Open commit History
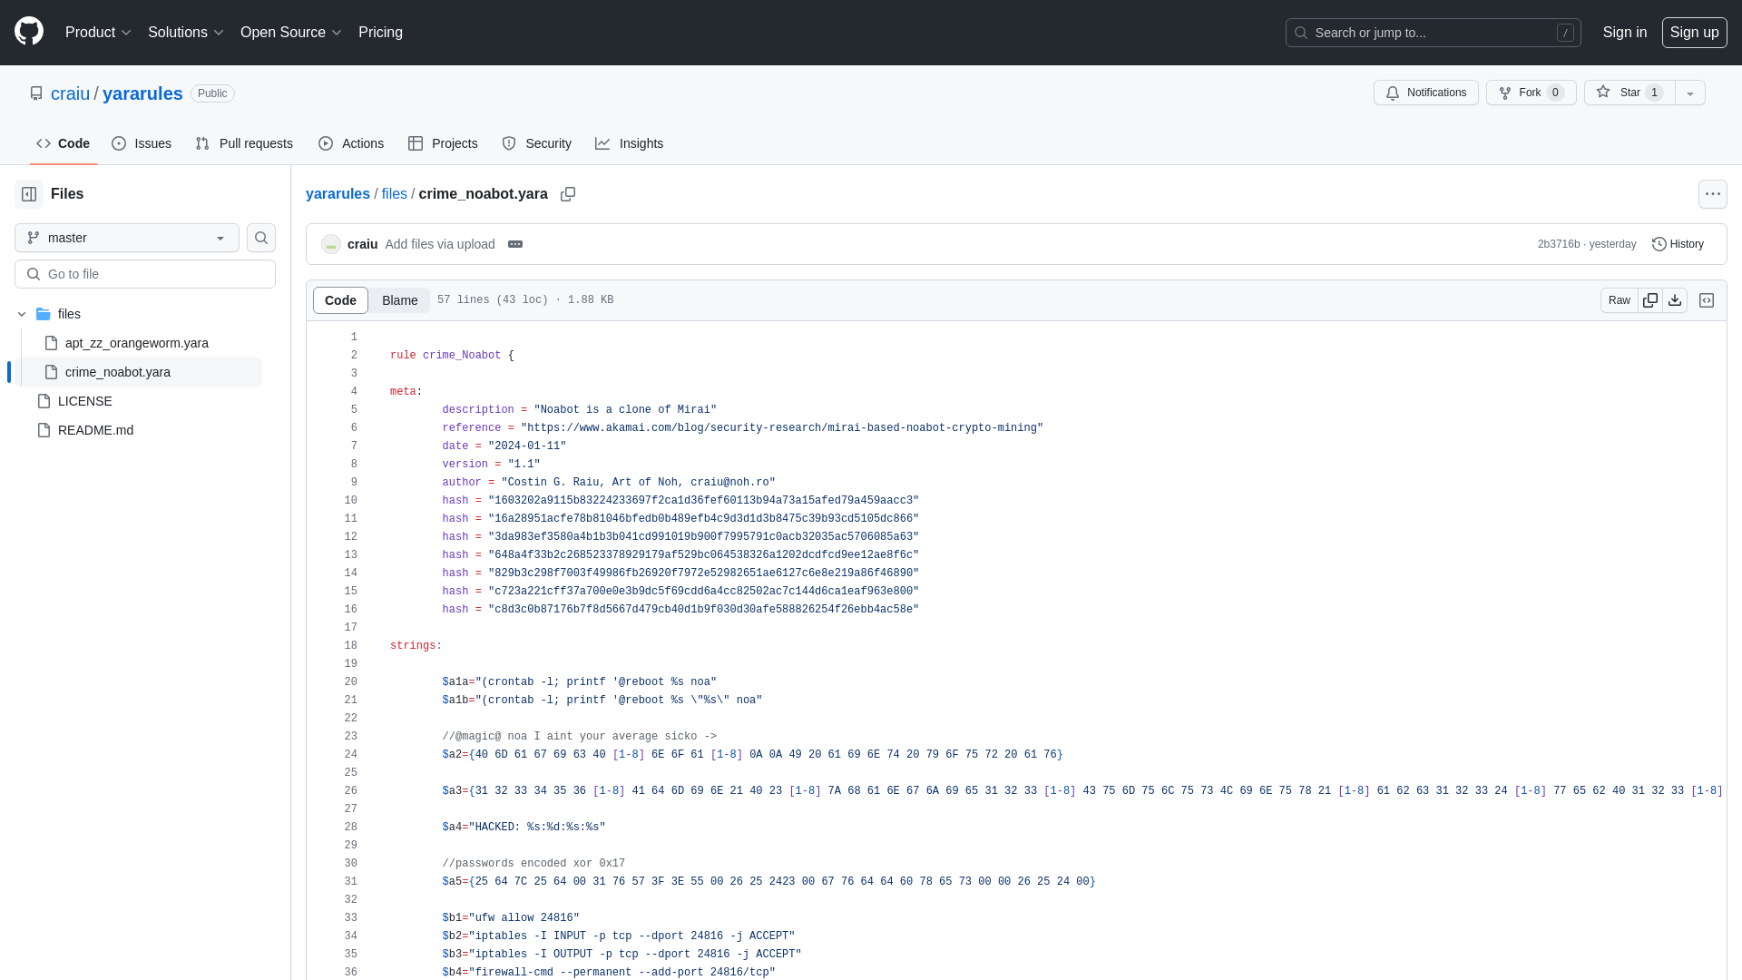 coord(1678,244)
